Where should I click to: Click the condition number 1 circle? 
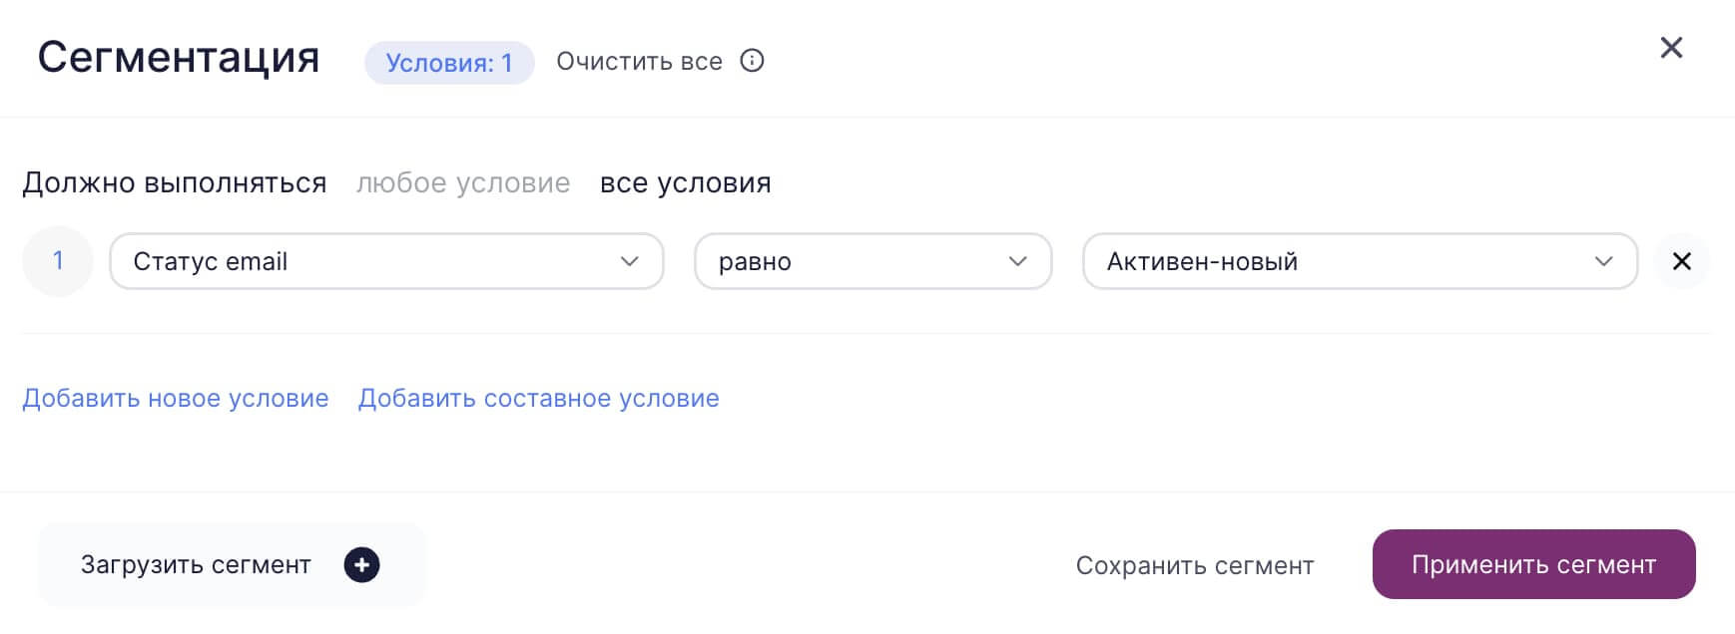tap(58, 261)
